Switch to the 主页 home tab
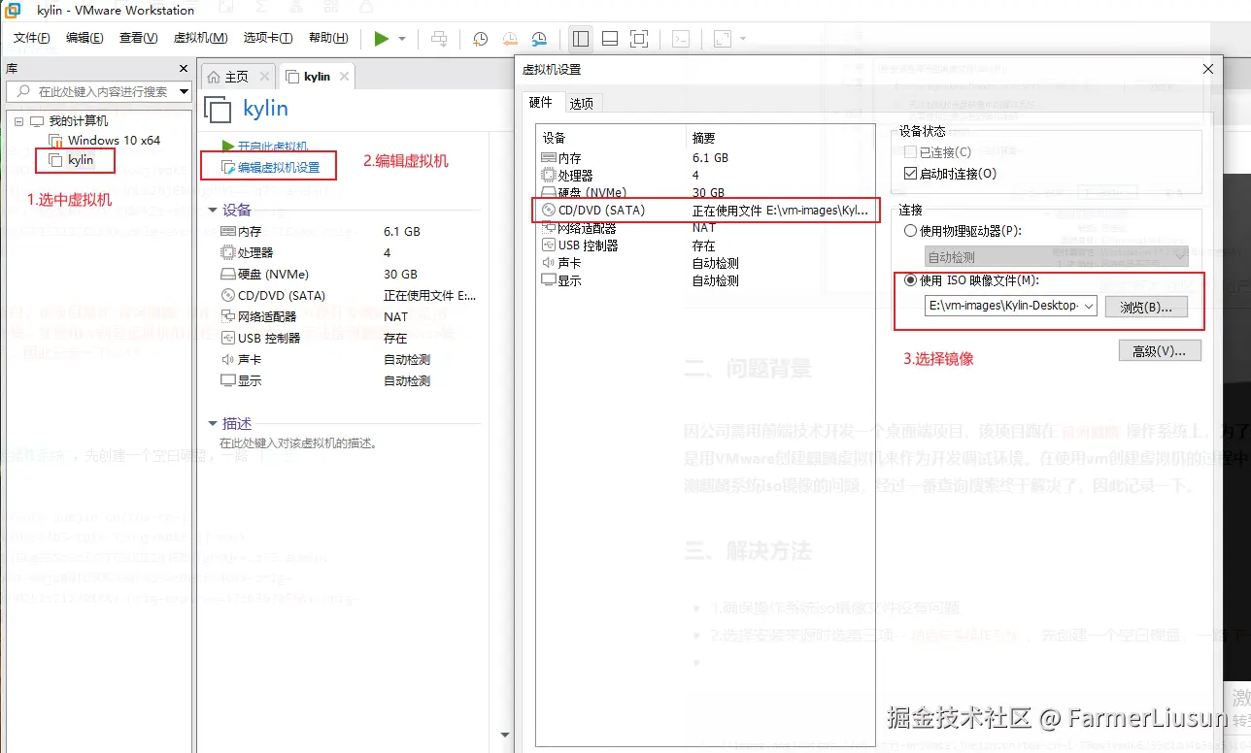This screenshot has height=753, width=1251. pos(227,77)
